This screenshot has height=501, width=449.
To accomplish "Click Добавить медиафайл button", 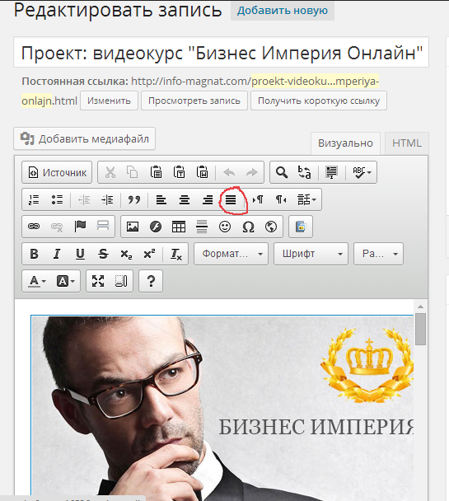I will [84, 138].
